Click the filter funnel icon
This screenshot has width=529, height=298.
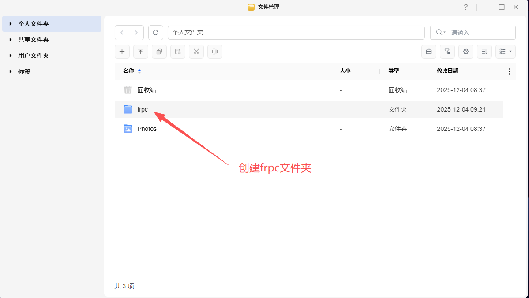447,52
